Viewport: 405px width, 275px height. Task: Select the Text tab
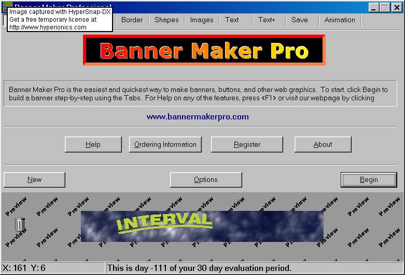(x=232, y=20)
